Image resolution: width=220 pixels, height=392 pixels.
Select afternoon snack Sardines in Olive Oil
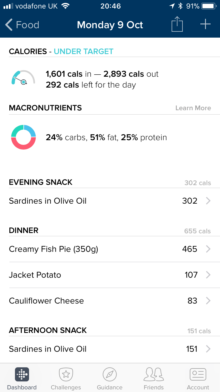pyautogui.click(x=48, y=349)
